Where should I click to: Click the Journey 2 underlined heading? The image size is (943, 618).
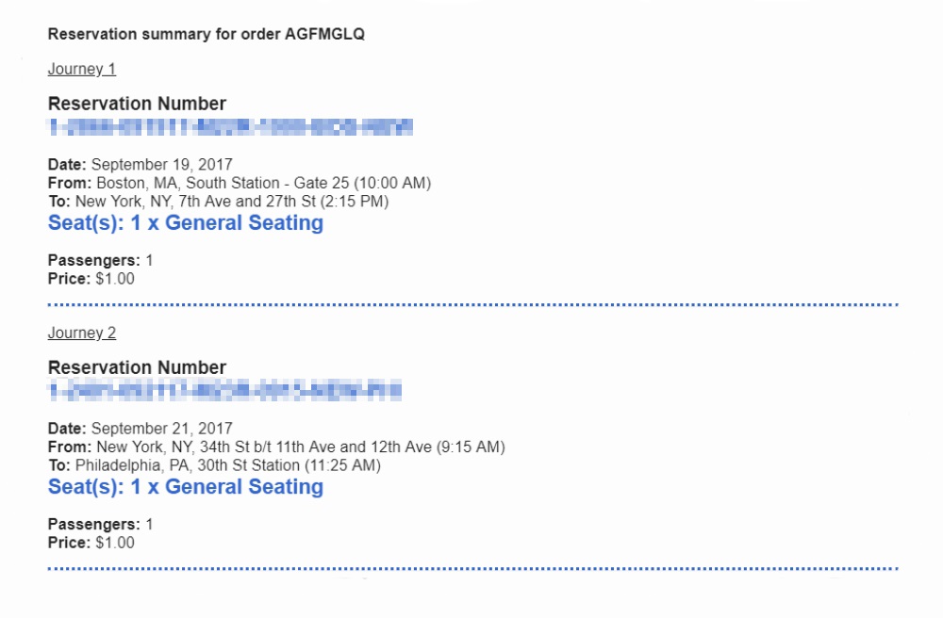click(x=82, y=333)
